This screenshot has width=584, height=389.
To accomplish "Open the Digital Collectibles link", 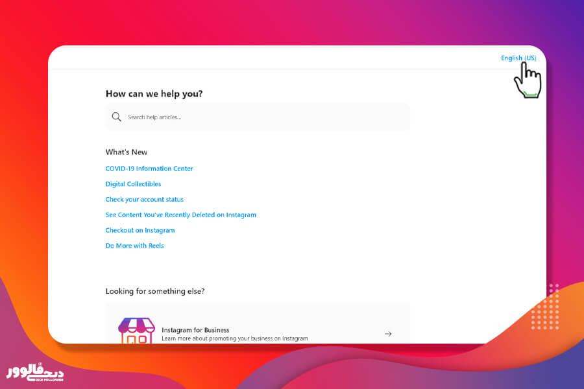I will (133, 184).
